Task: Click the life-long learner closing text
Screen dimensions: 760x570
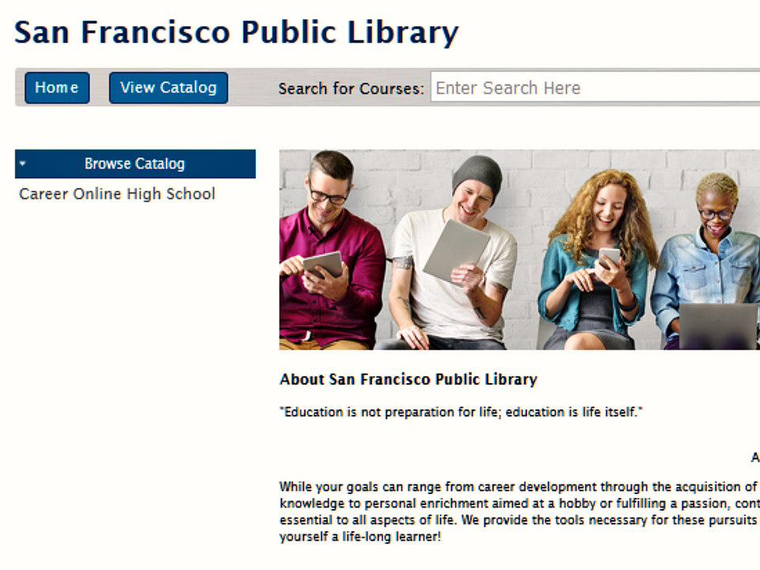Action: [x=360, y=537]
